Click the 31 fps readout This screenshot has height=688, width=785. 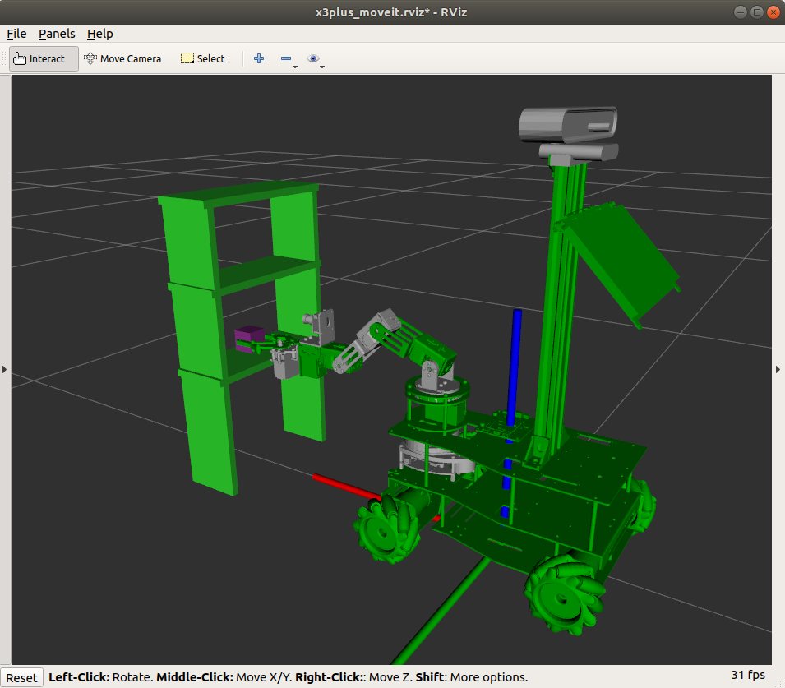[x=747, y=675]
